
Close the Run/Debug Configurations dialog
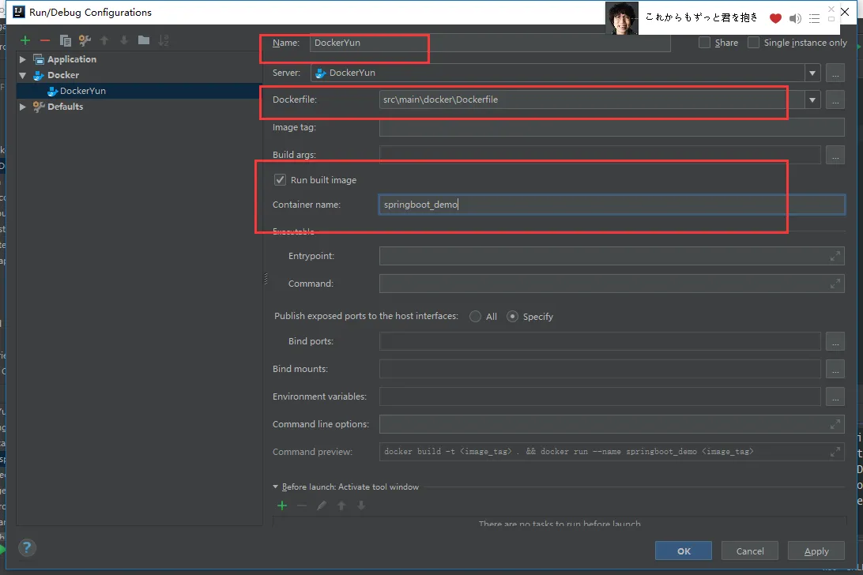tap(845, 12)
